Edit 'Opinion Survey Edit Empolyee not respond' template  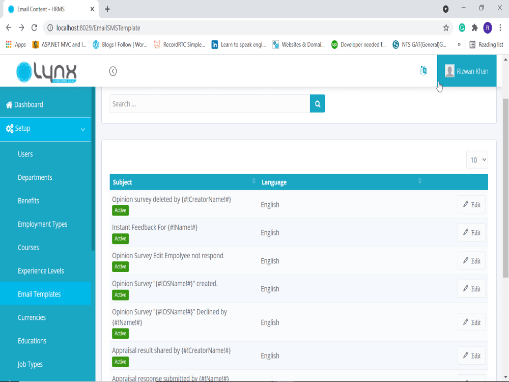[471, 260]
